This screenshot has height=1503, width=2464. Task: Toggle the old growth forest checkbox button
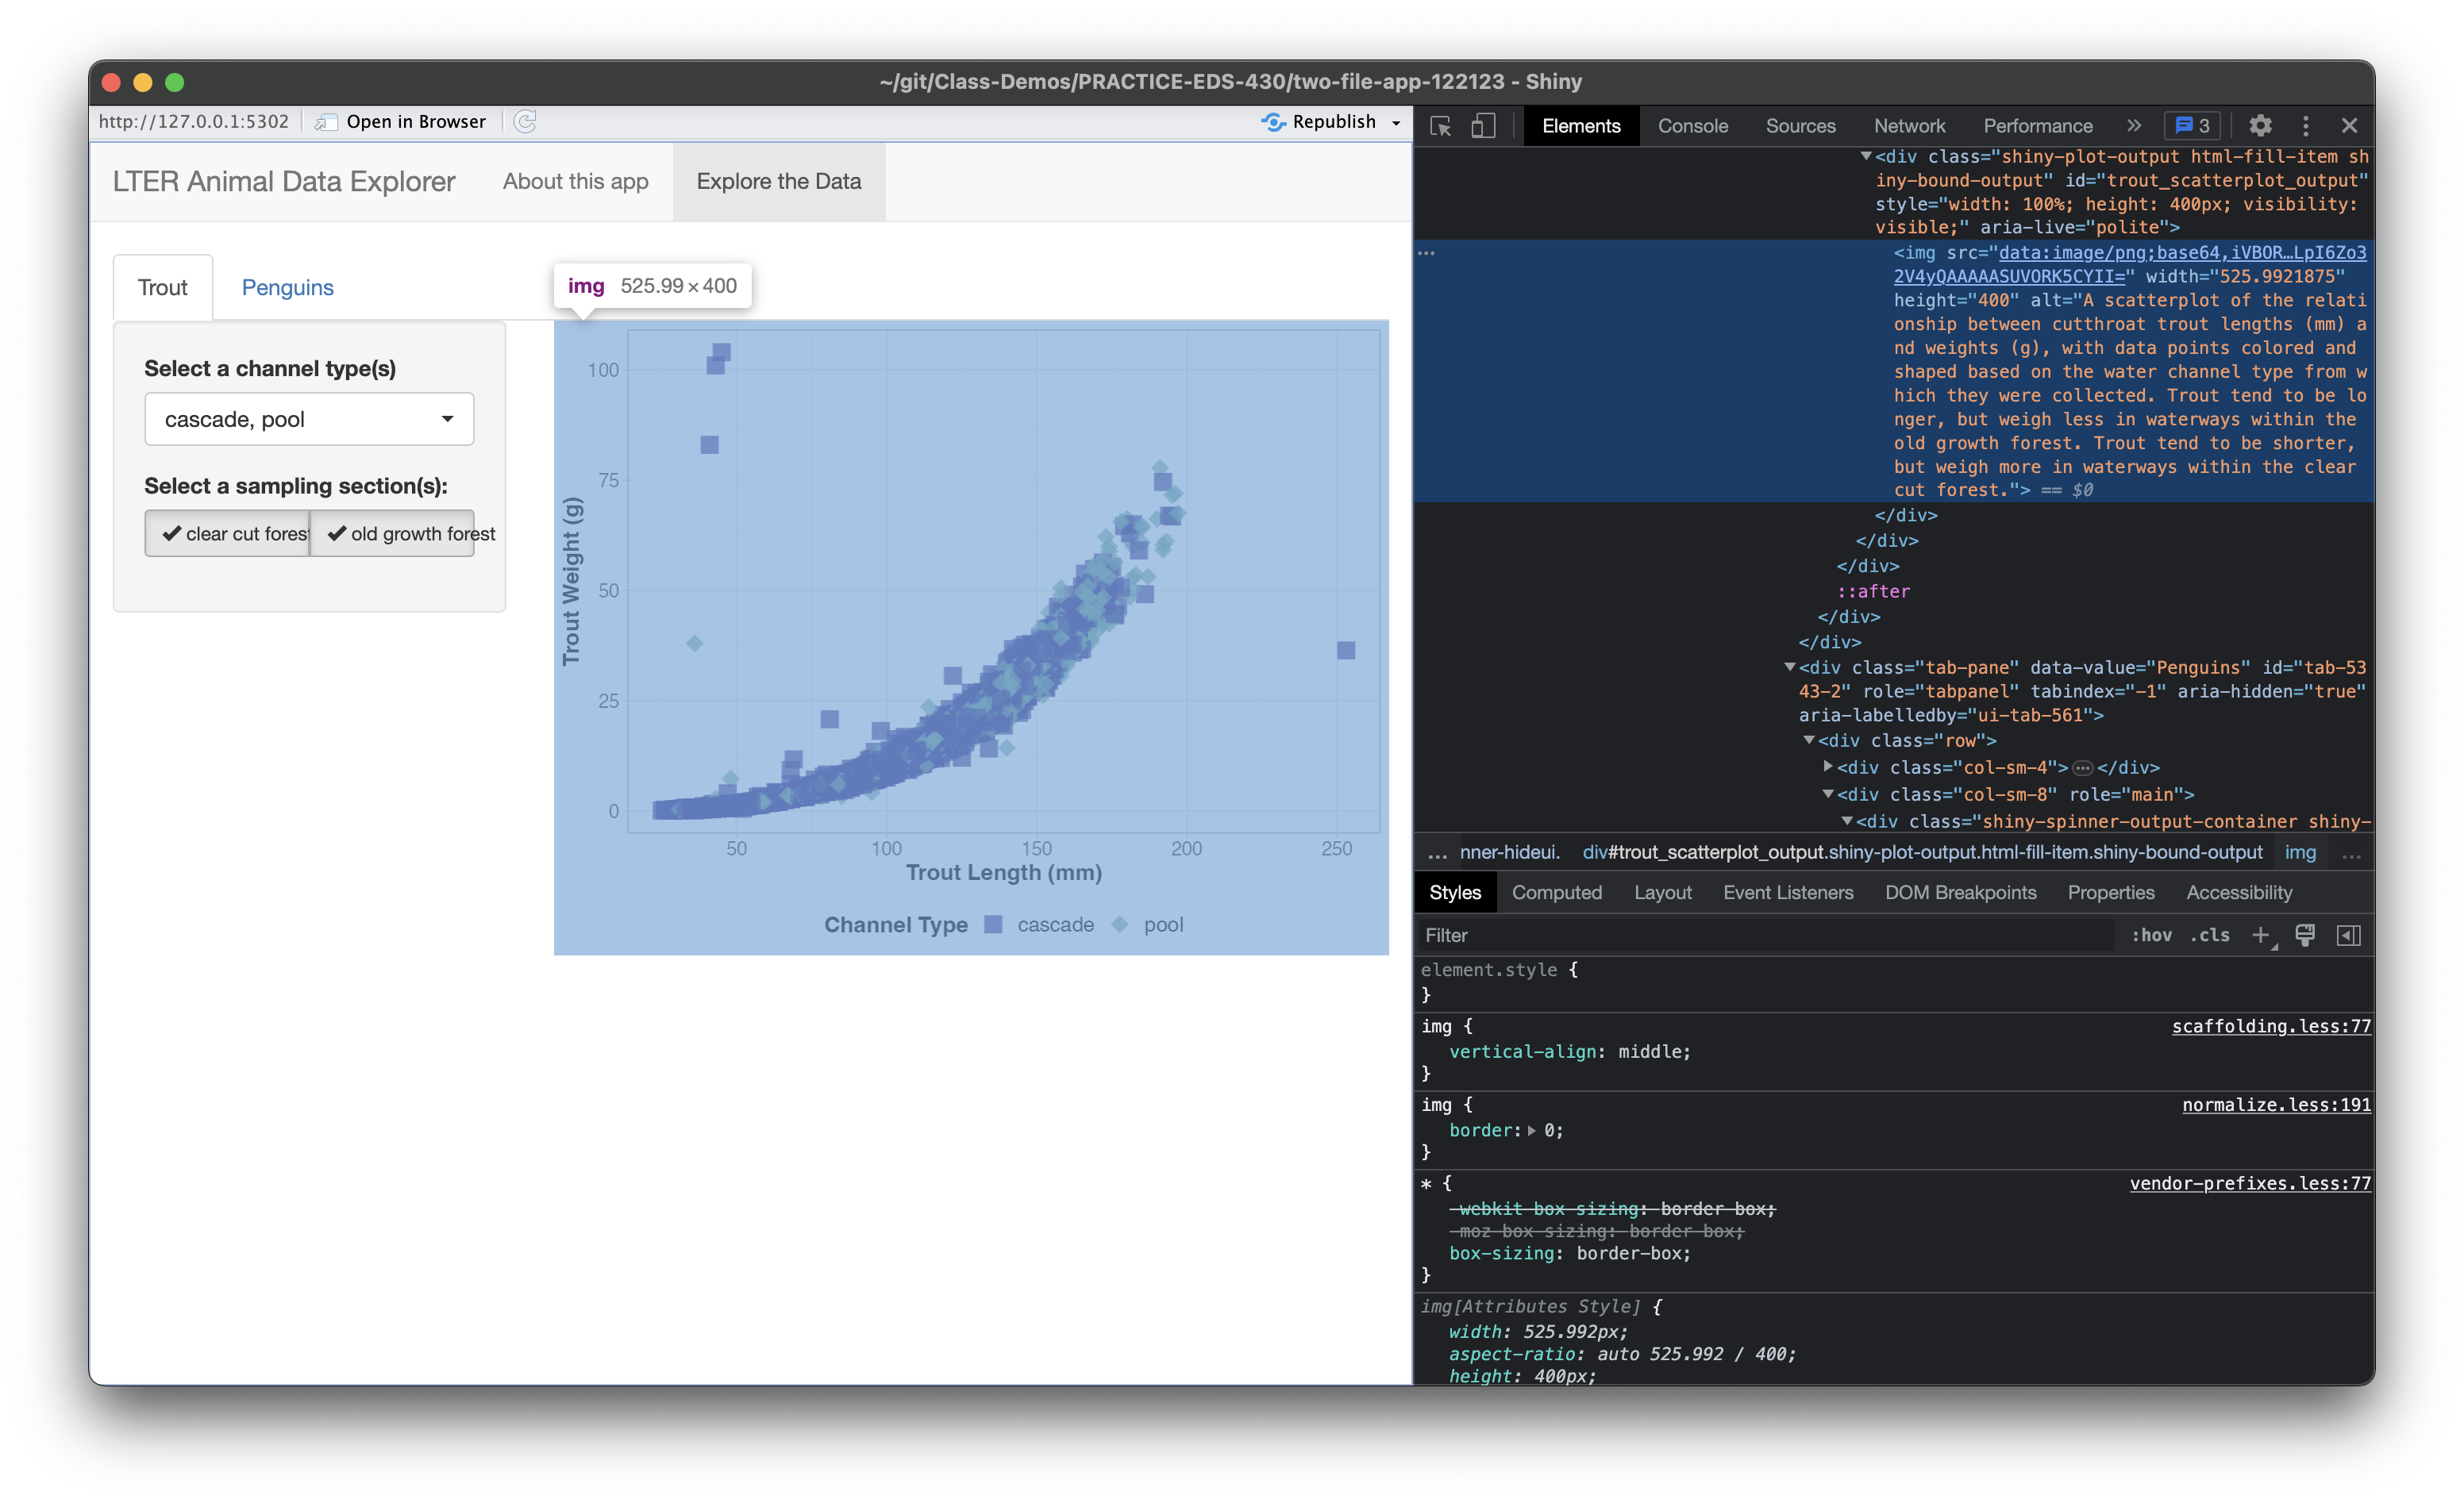[392, 534]
